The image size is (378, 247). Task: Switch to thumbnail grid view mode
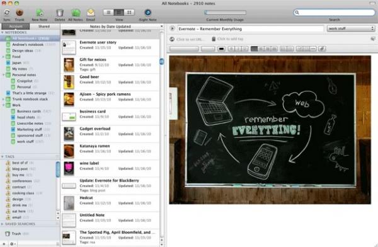point(129,13)
